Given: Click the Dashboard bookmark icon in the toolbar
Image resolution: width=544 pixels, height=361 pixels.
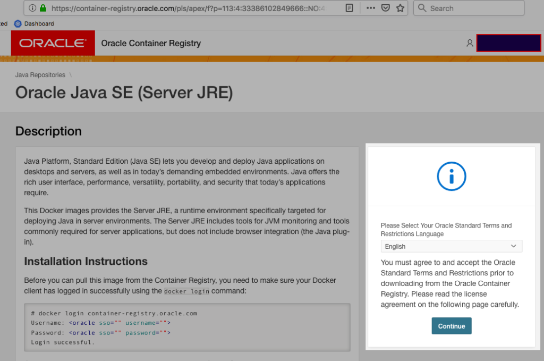Looking at the screenshot, I should click(x=19, y=23).
